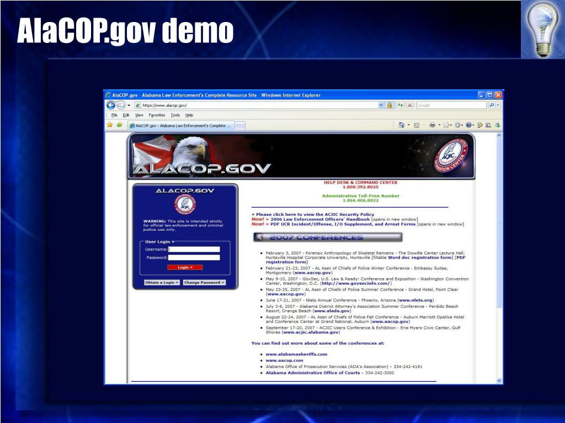Screen dimensions: 565x423
Task: Click the green Refresh arrows icon
Action: [x=400, y=105]
